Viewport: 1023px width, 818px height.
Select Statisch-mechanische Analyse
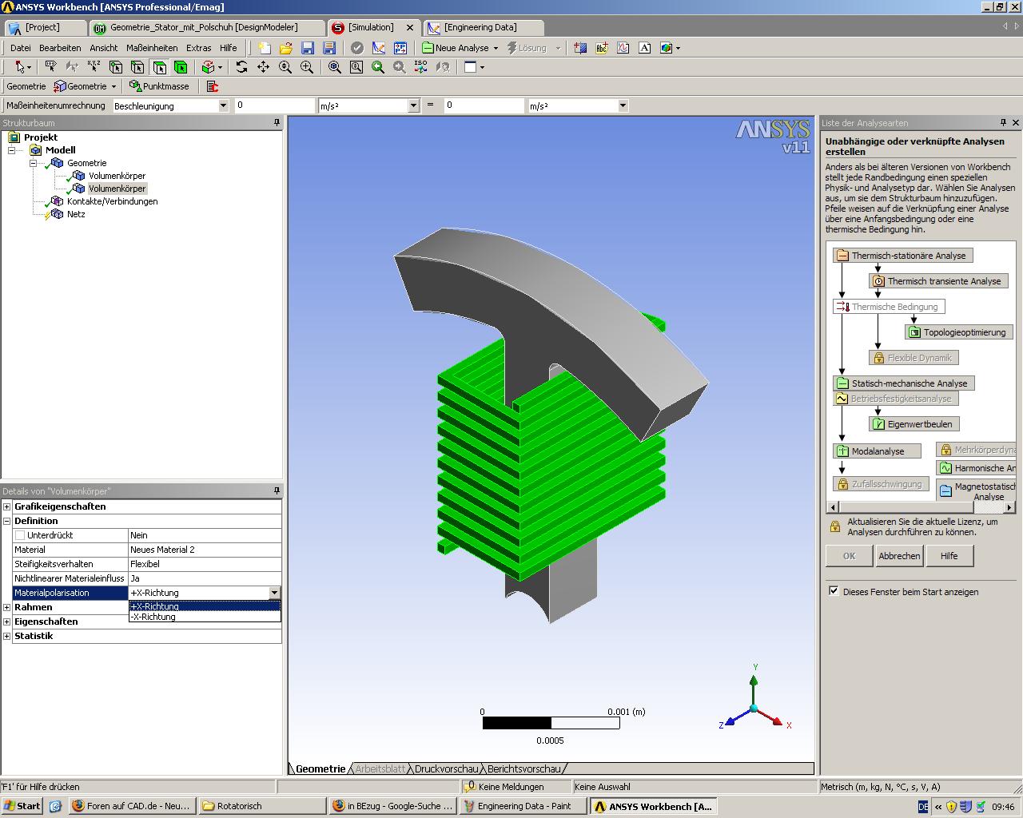pos(903,383)
